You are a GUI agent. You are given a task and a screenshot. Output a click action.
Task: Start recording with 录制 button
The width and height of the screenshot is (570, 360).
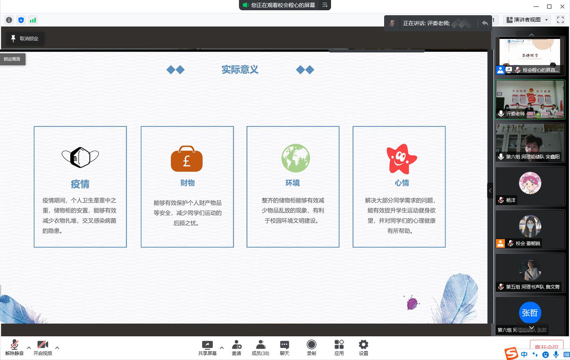coord(311,347)
